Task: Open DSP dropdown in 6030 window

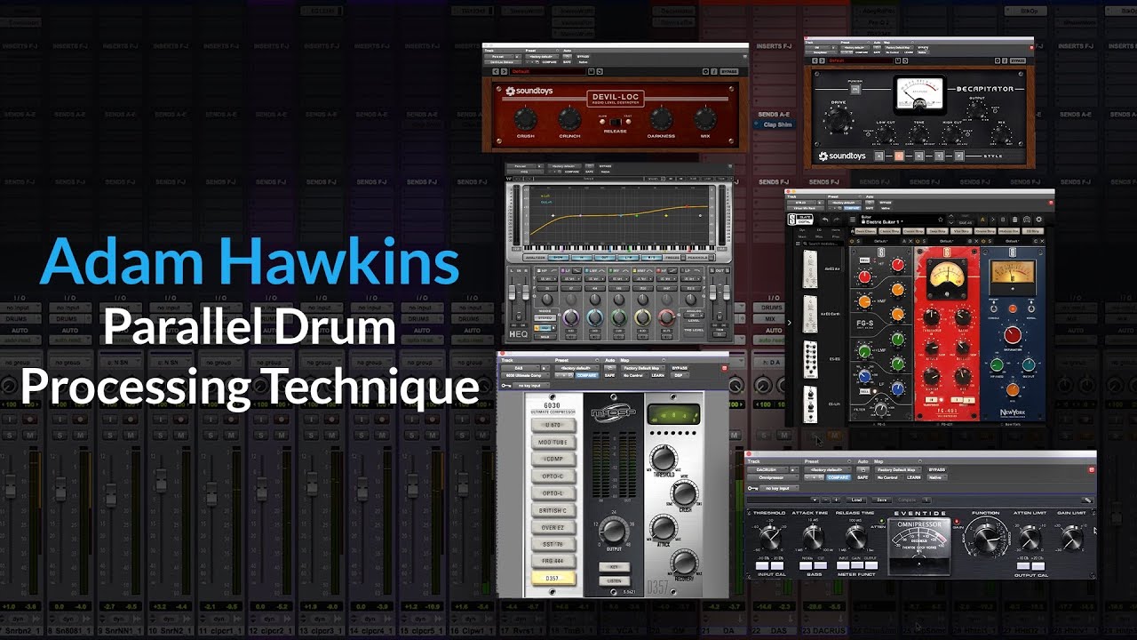Action: [x=680, y=375]
